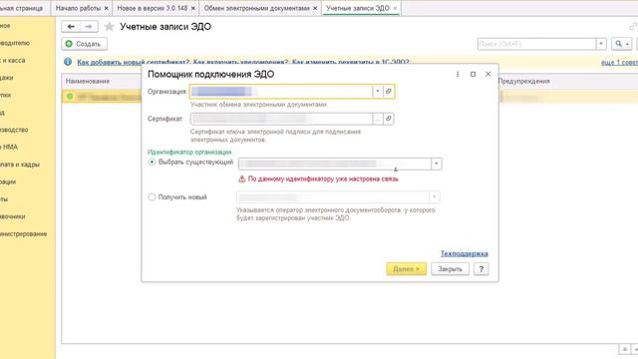Open help with the ? button
Viewport: 638px width, 359px height.
coord(480,269)
